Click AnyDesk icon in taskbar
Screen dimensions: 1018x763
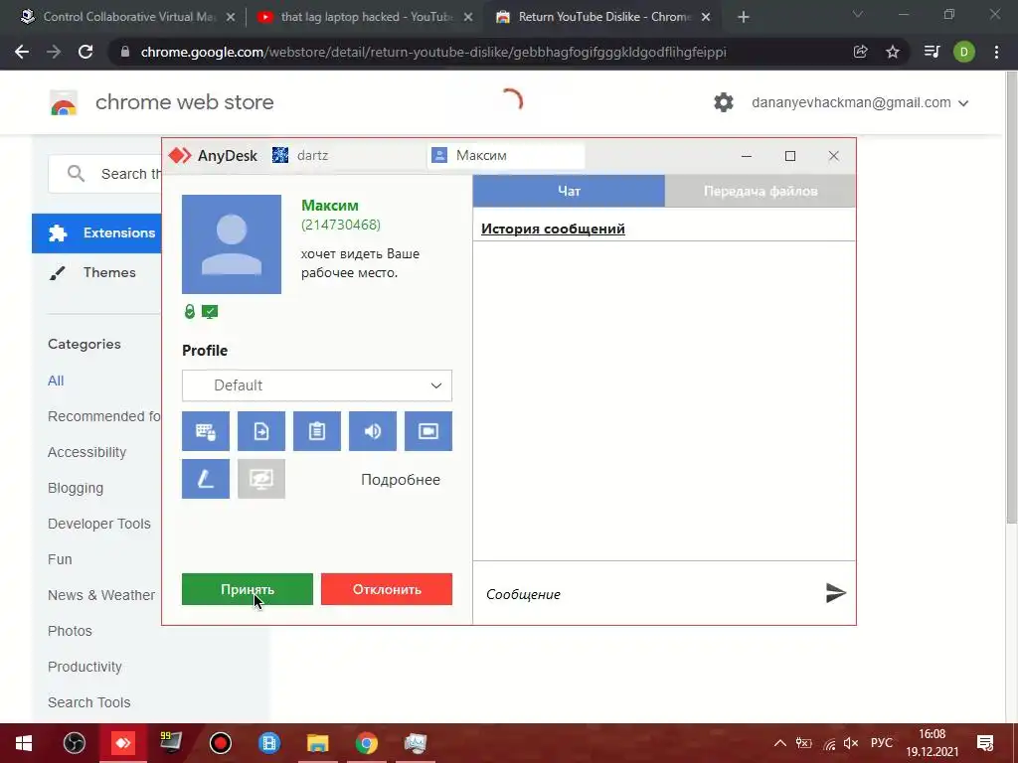(x=122, y=743)
